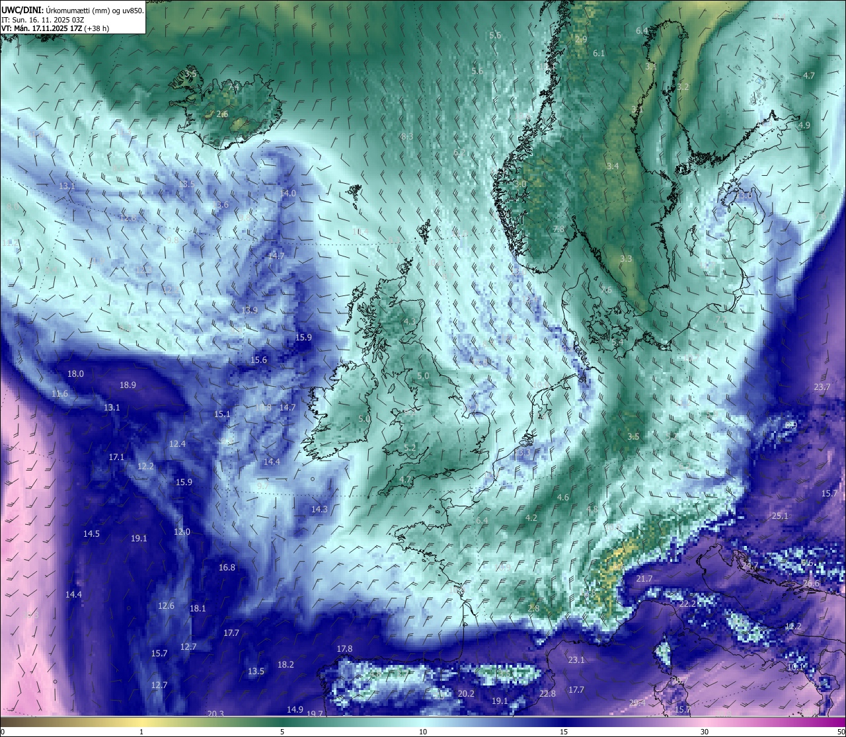Click the map value 17.1

(116, 457)
